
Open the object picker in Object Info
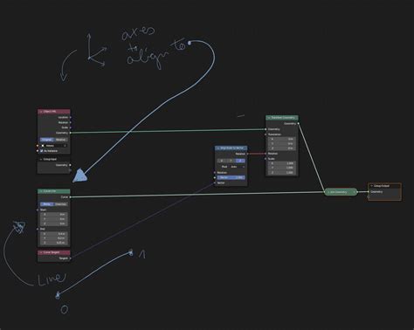[53, 146]
